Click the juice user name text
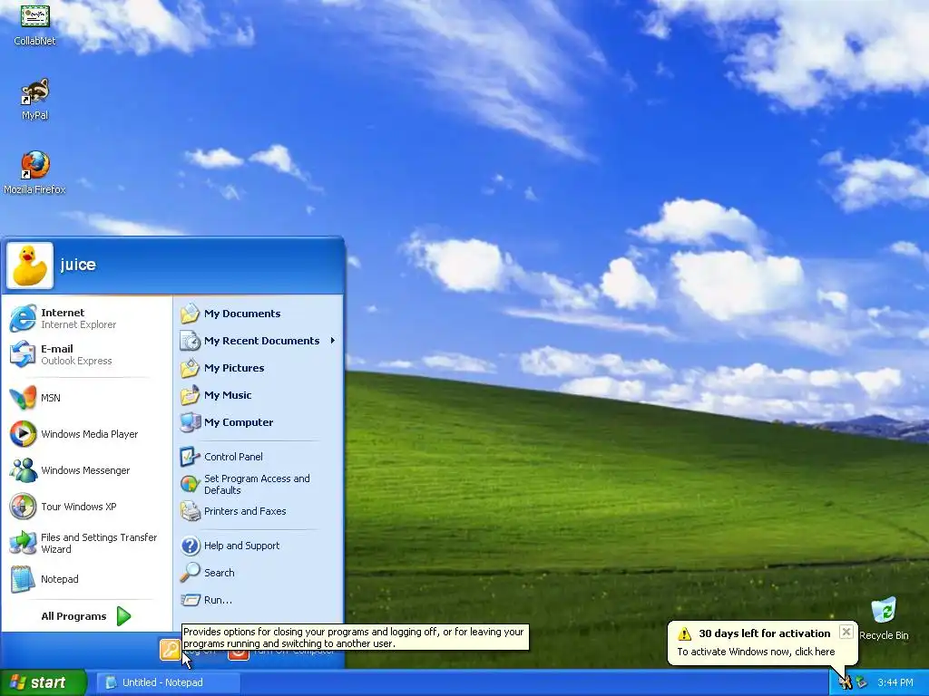 (78, 265)
